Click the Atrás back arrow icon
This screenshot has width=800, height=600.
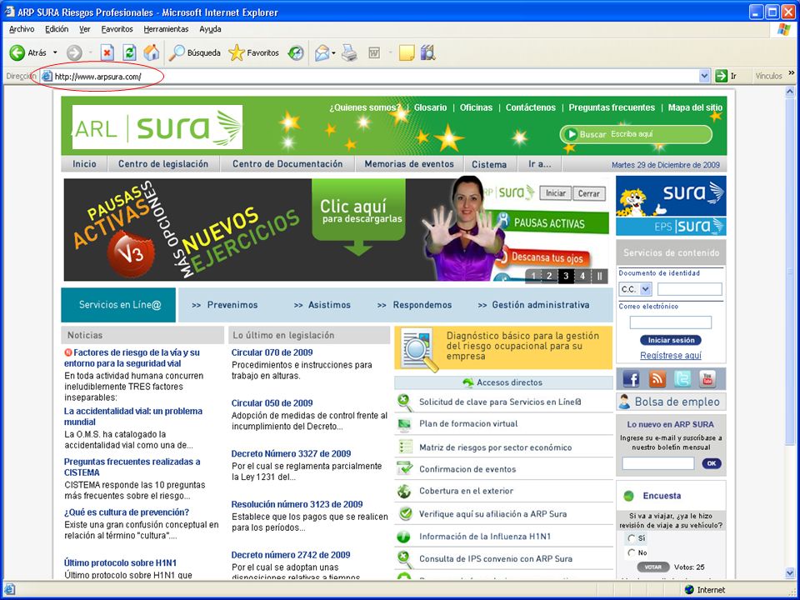17,52
